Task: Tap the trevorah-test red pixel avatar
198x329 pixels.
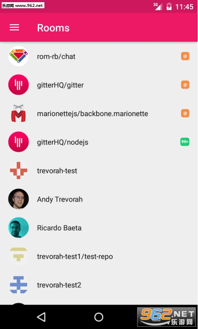Action: tap(18, 171)
